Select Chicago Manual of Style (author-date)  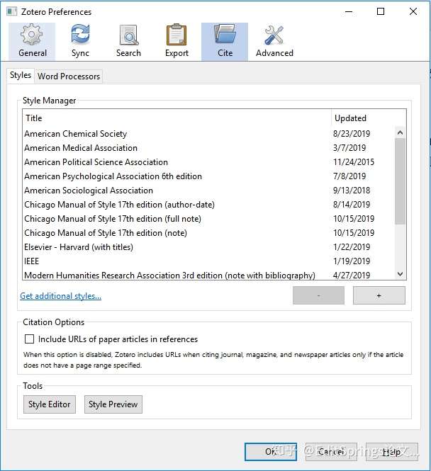tap(208, 205)
